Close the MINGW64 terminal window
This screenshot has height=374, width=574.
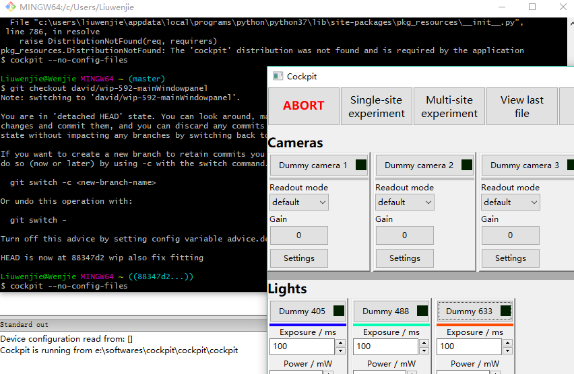pos(563,7)
